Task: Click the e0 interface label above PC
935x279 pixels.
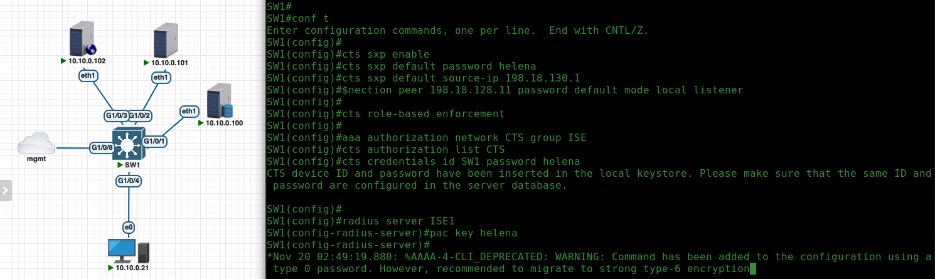Action: pyautogui.click(x=129, y=227)
